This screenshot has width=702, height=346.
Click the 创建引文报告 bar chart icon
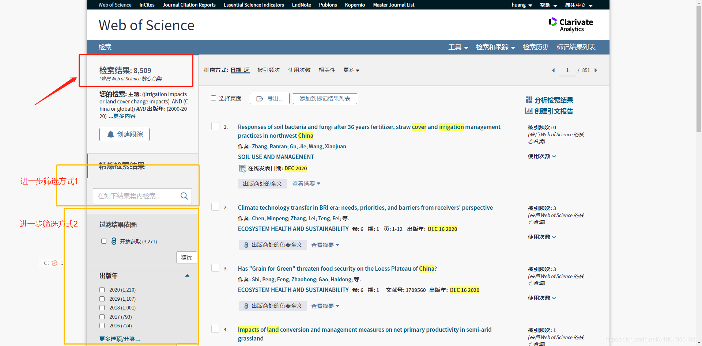(x=529, y=111)
